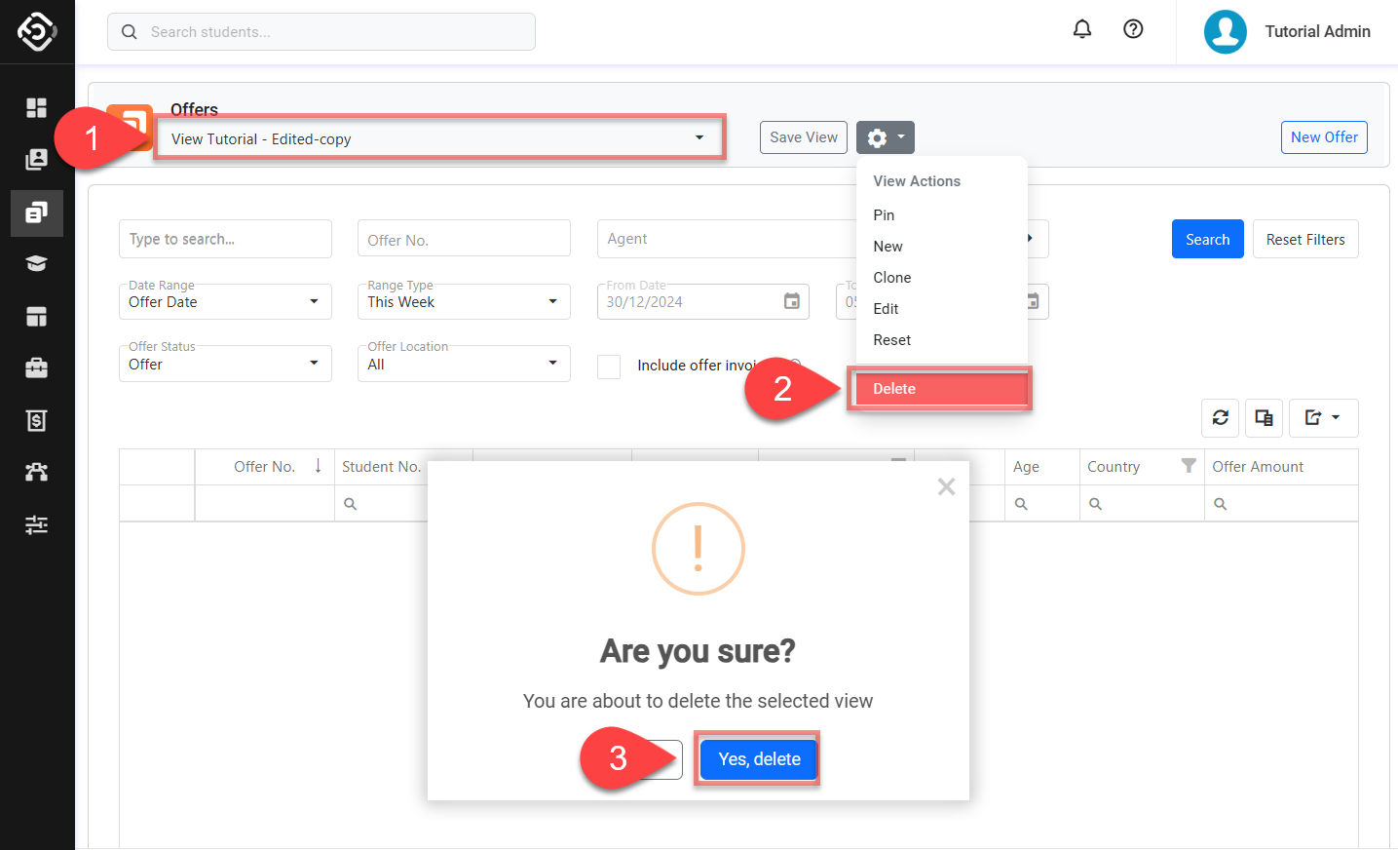Open the dashboard icon in sidebar
This screenshot has width=1398, height=850.
coord(36,107)
